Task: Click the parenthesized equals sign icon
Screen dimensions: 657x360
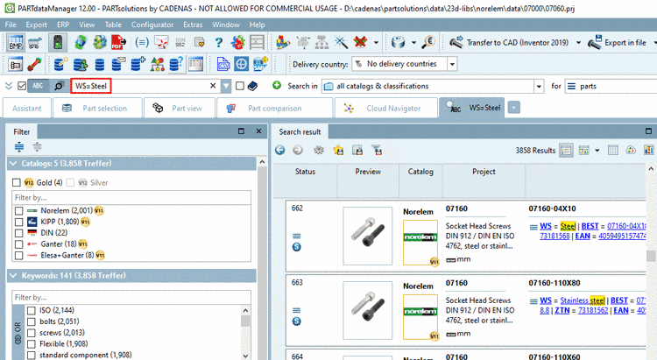Action: point(142,42)
